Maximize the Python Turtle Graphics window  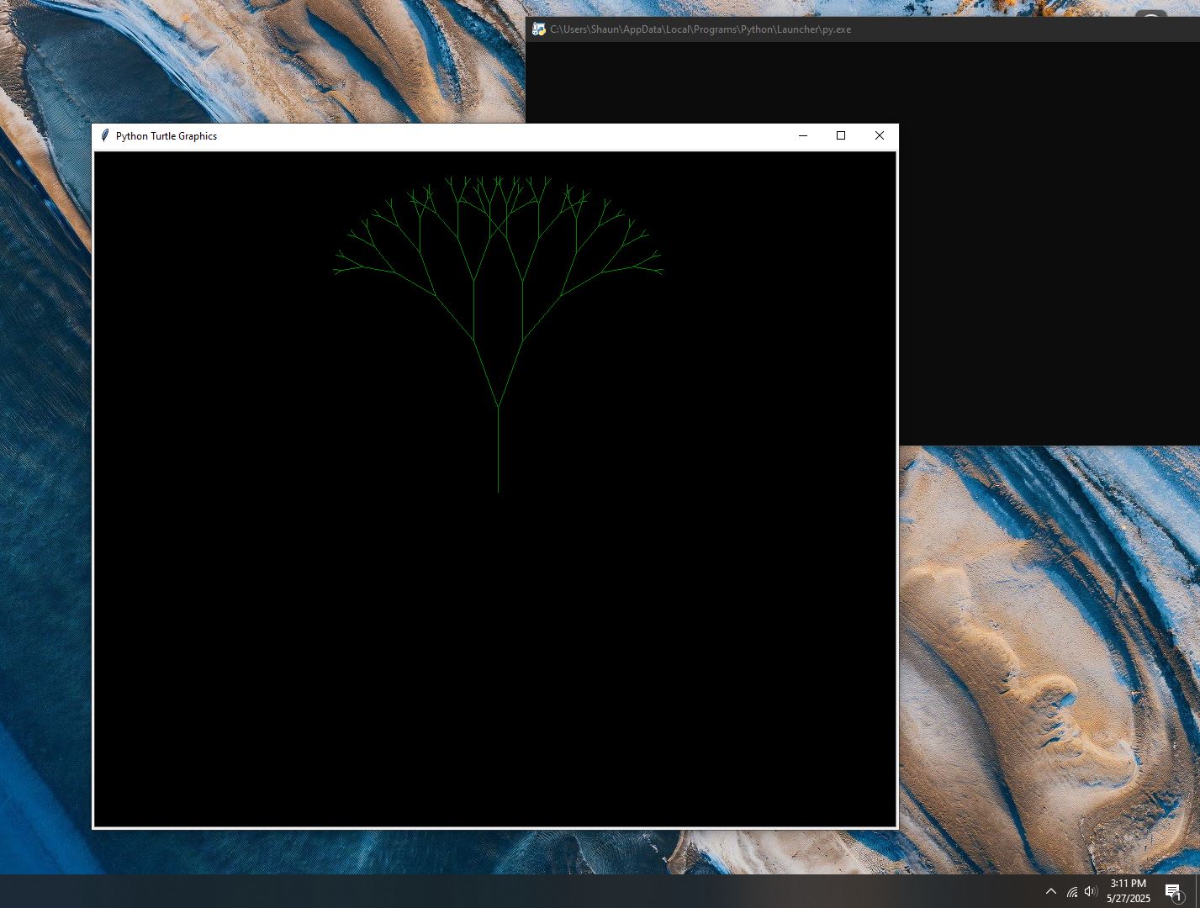(x=841, y=135)
